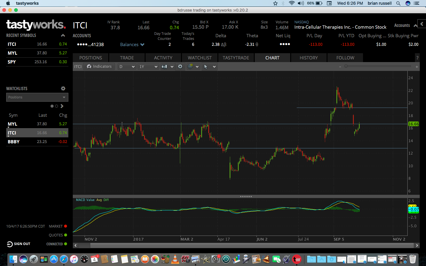
Task: Go to the TASTYTRADE tab
Action: click(x=236, y=58)
